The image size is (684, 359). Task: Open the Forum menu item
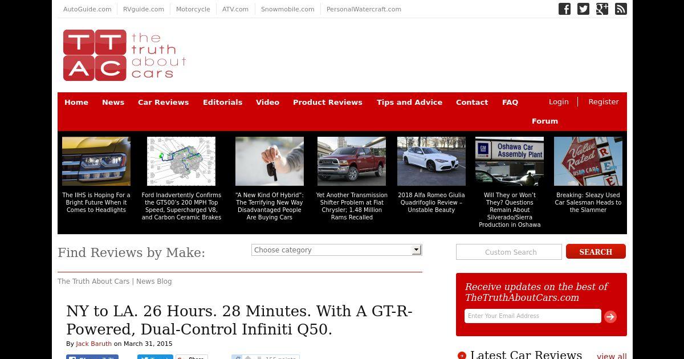pos(545,121)
